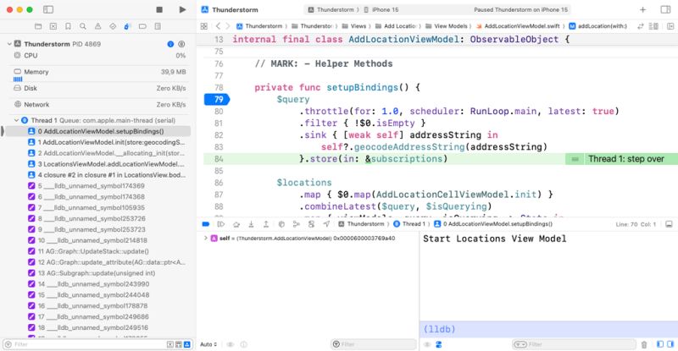The height and width of the screenshot is (351, 678).
Task: Open the Test navigator diamond icon
Action: [x=113, y=26]
